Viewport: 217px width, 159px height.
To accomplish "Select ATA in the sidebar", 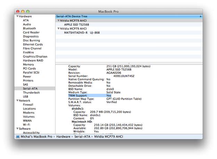I will 26,20.
